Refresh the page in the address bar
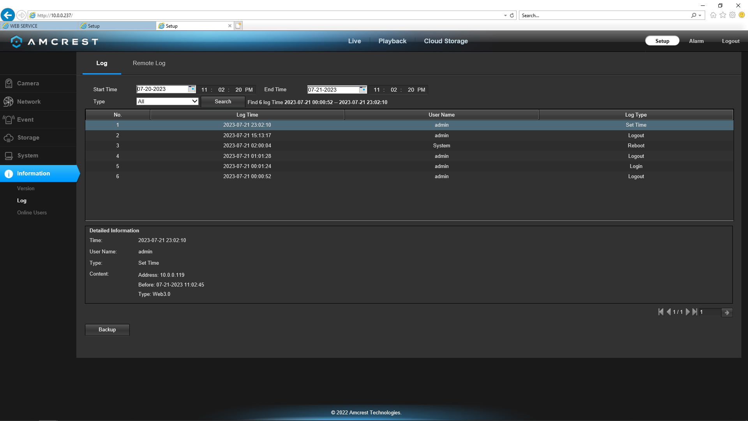 (512, 15)
